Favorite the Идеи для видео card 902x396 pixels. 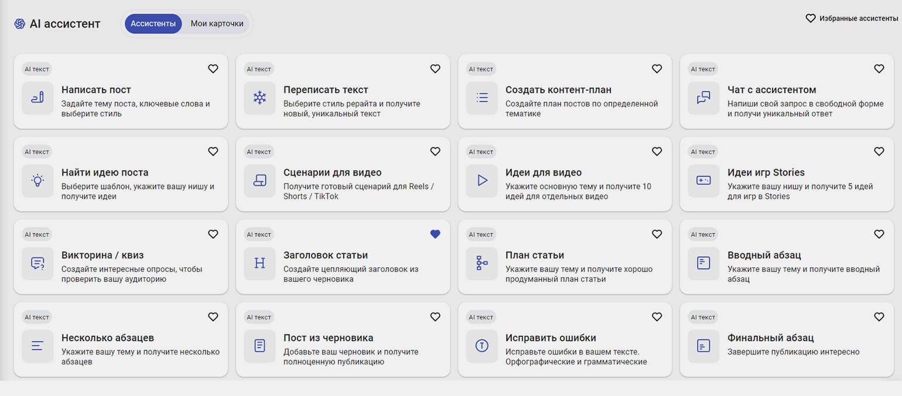point(657,151)
